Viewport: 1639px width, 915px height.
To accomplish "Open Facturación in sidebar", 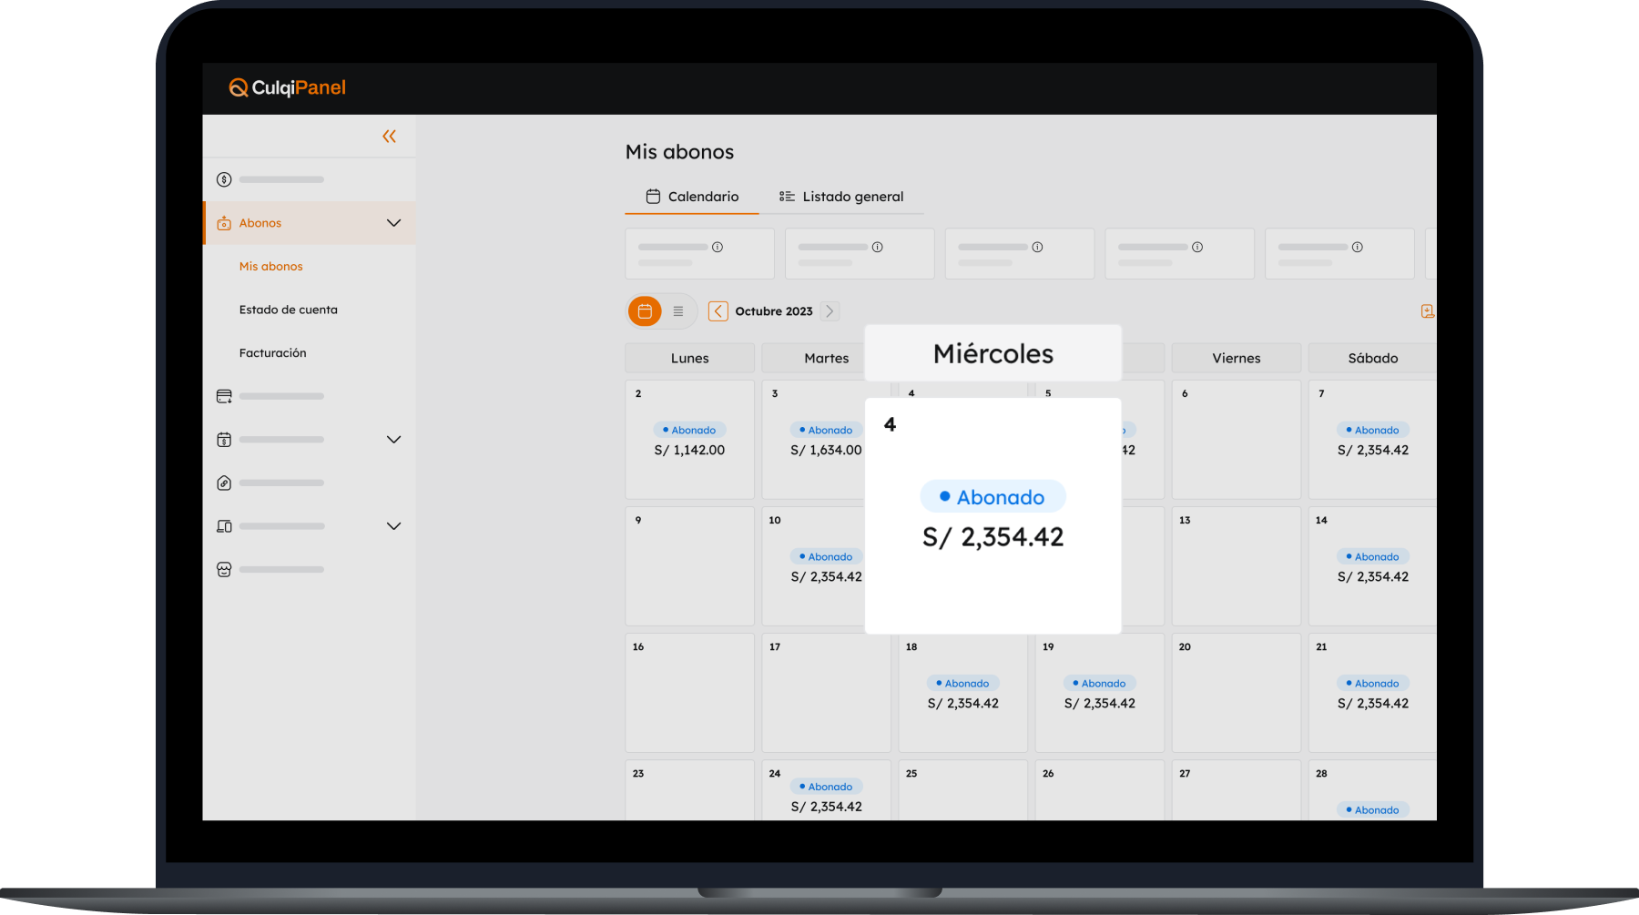I will pos(272,353).
